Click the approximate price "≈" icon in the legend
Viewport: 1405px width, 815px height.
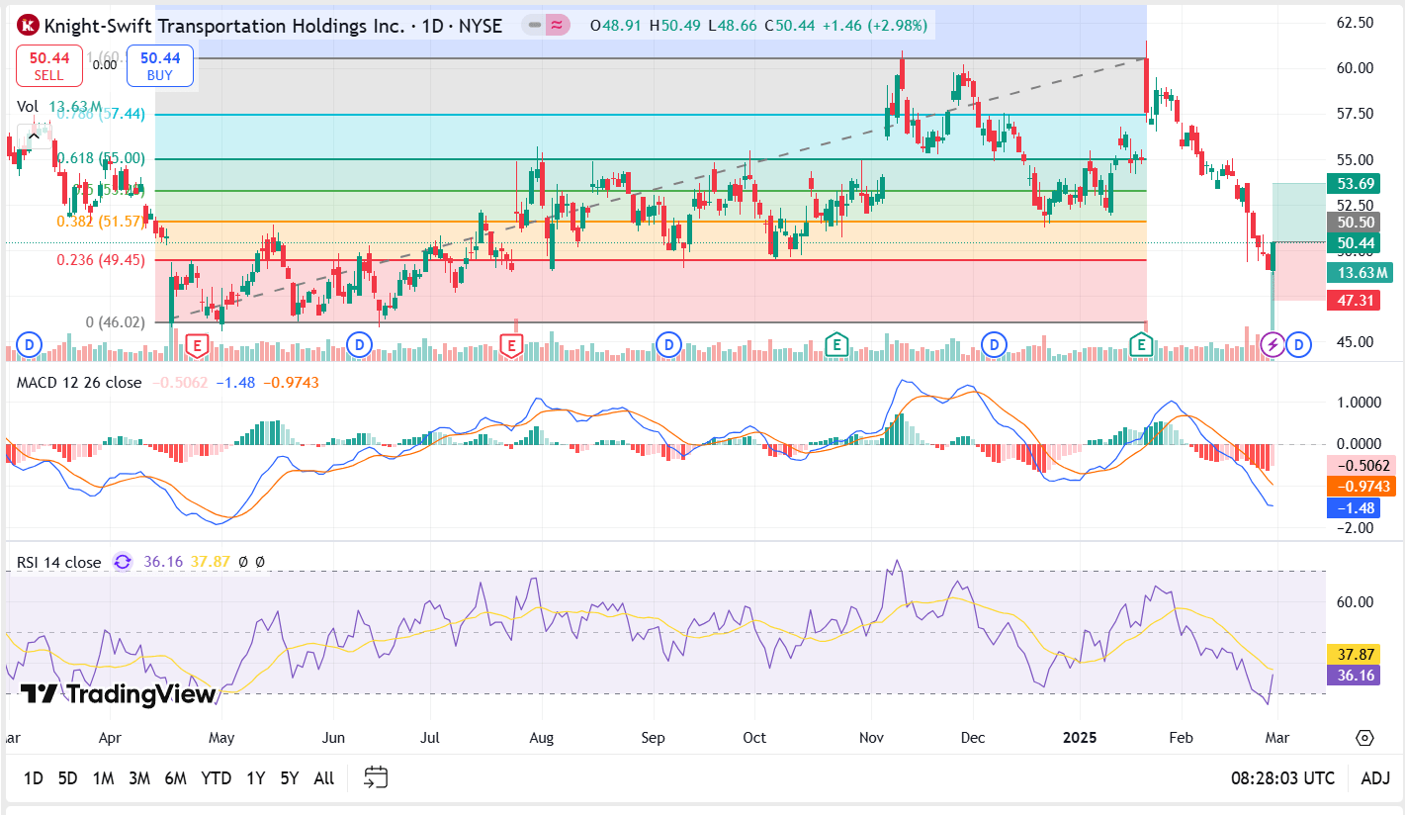(555, 26)
